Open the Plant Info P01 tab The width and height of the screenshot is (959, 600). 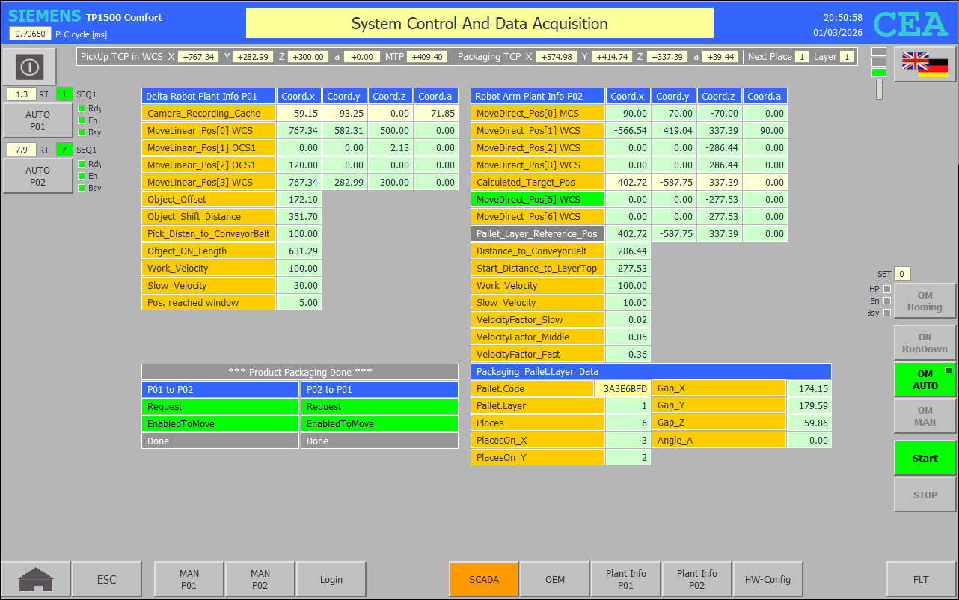[x=625, y=579]
